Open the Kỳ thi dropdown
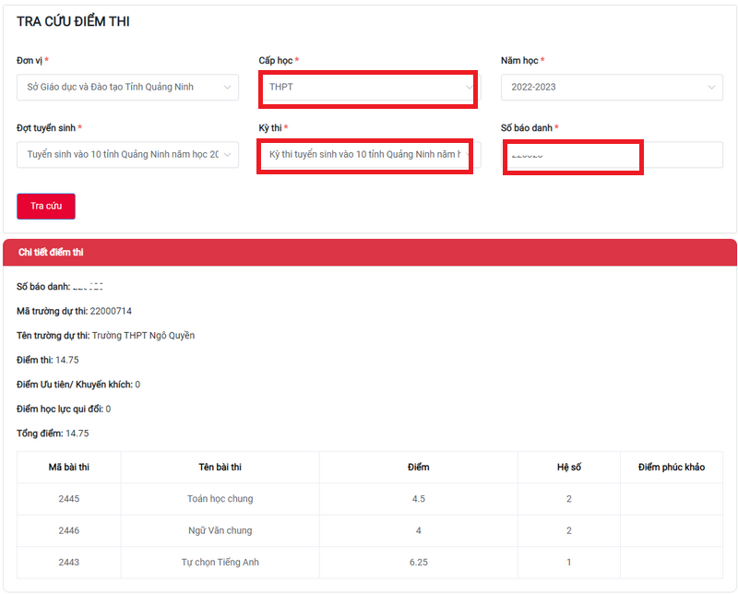The width and height of the screenshot is (738, 594). click(370, 154)
